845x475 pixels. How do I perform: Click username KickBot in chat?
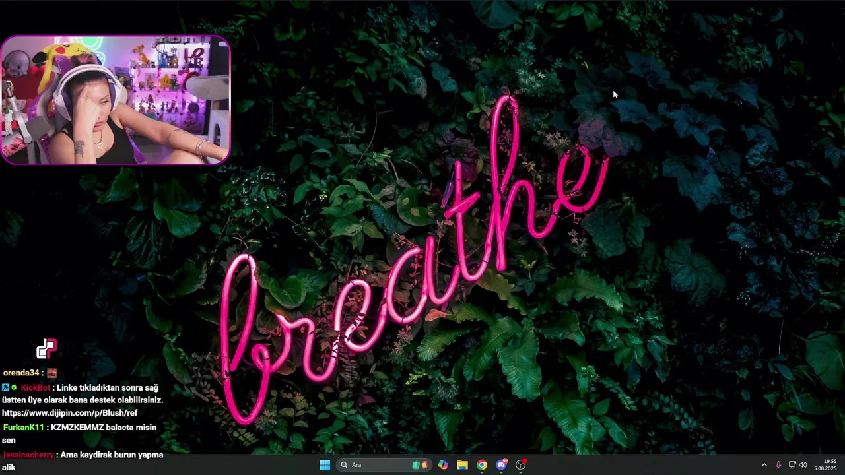point(36,388)
